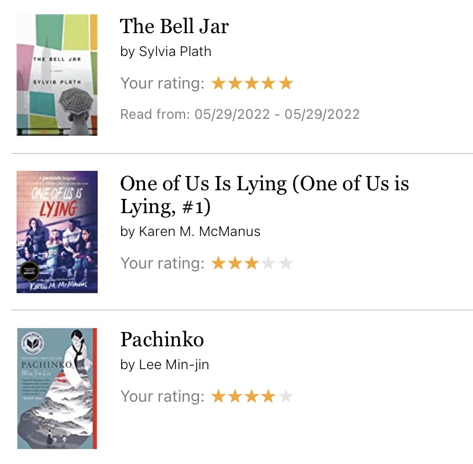Screen dimensions: 473x464
Task: Rate The Bell Jar one star
Action: click(218, 84)
